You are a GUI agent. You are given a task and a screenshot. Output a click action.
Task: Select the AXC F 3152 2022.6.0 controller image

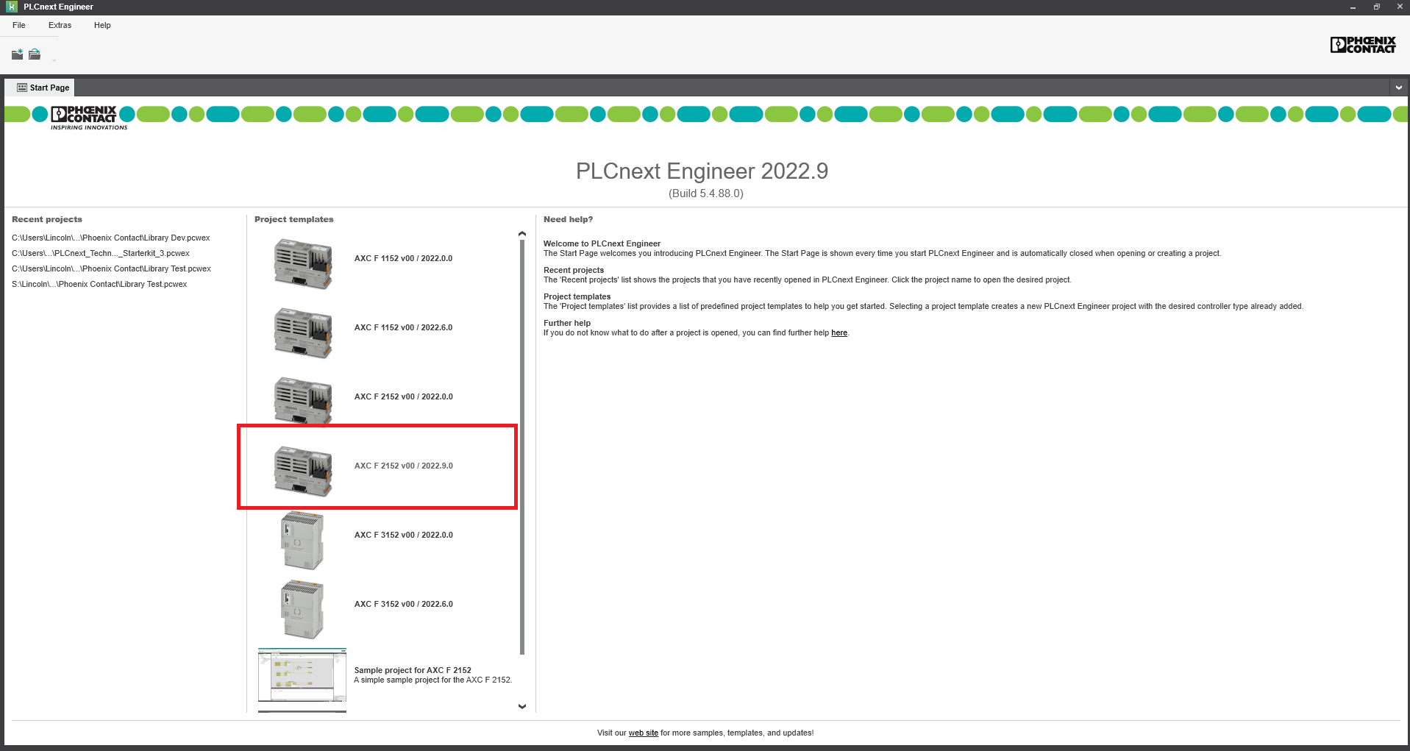tap(302, 608)
